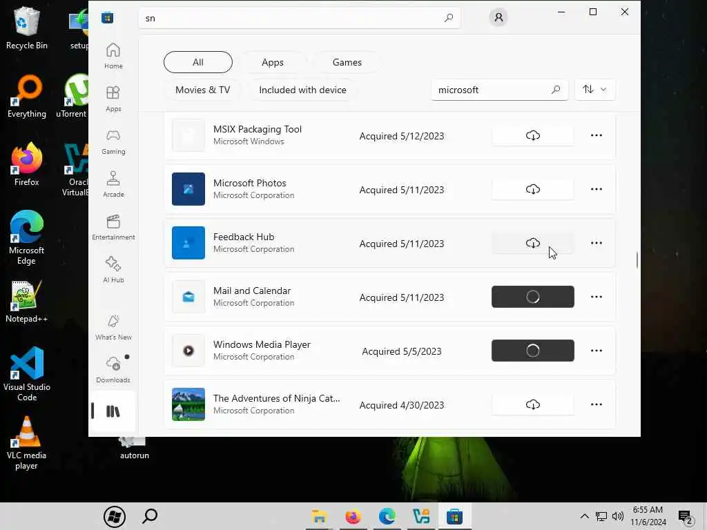Open more options for Mail and Calendar

(596, 297)
